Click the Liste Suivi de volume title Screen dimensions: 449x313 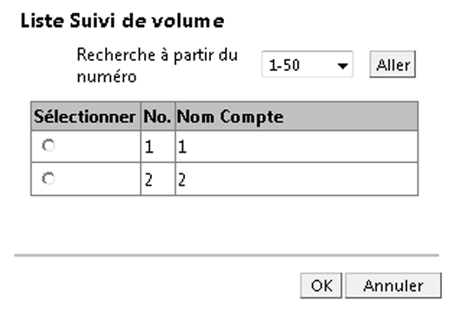tap(122, 21)
